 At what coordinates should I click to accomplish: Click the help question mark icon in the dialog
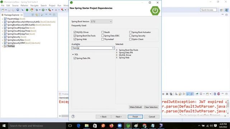tap(73, 116)
